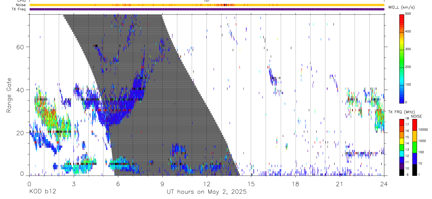
Task: Click the "9" UT hour tick label
Action: 162,184
